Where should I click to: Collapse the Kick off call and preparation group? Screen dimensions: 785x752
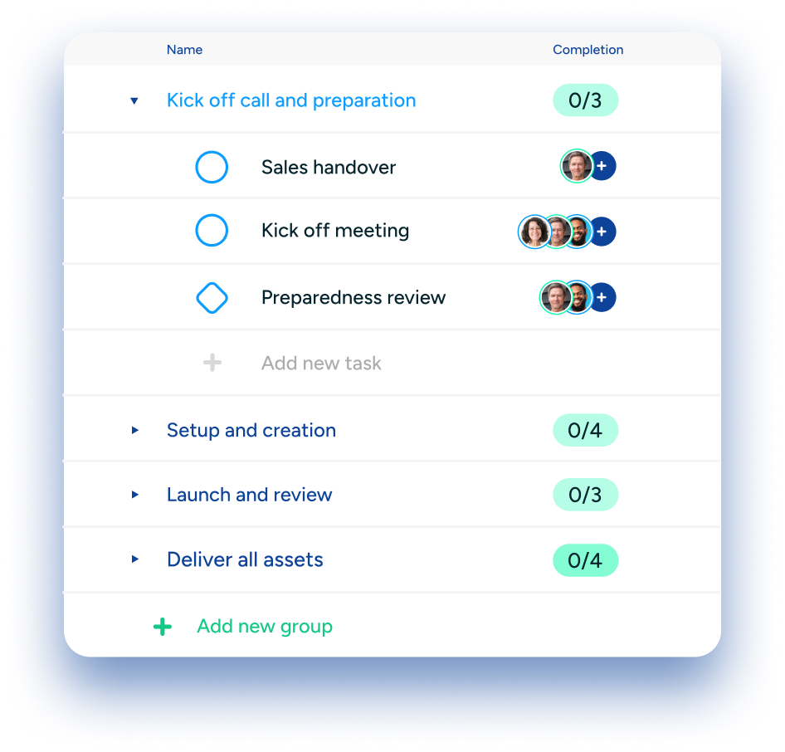[x=134, y=100]
